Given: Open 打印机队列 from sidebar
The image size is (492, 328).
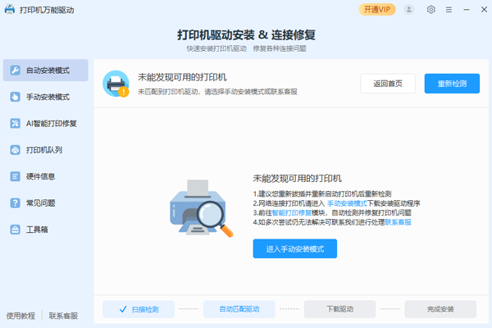Looking at the screenshot, I should tap(45, 150).
